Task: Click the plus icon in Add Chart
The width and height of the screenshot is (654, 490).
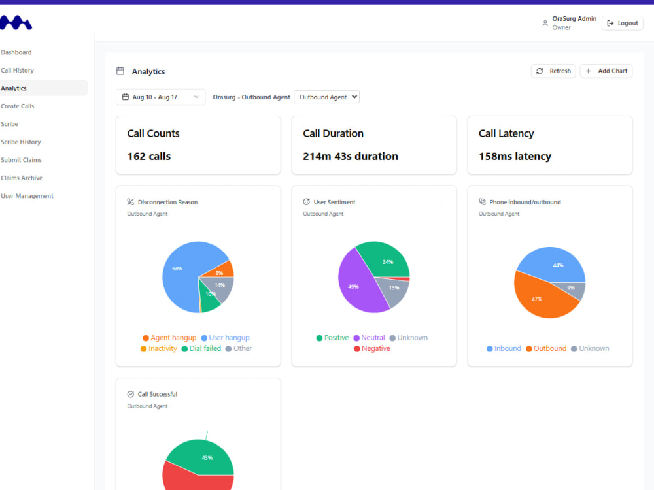Action: tap(588, 71)
